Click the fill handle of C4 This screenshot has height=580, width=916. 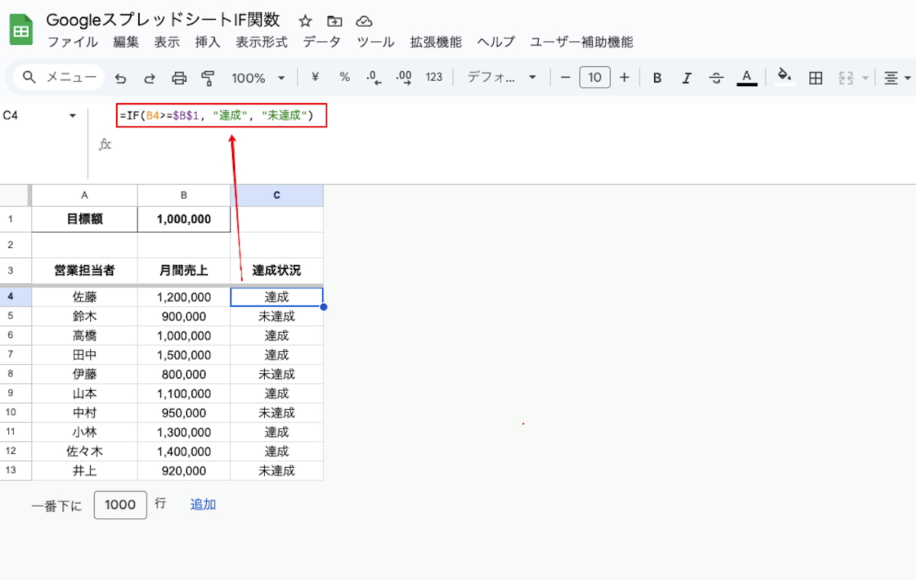tap(324, 307)
